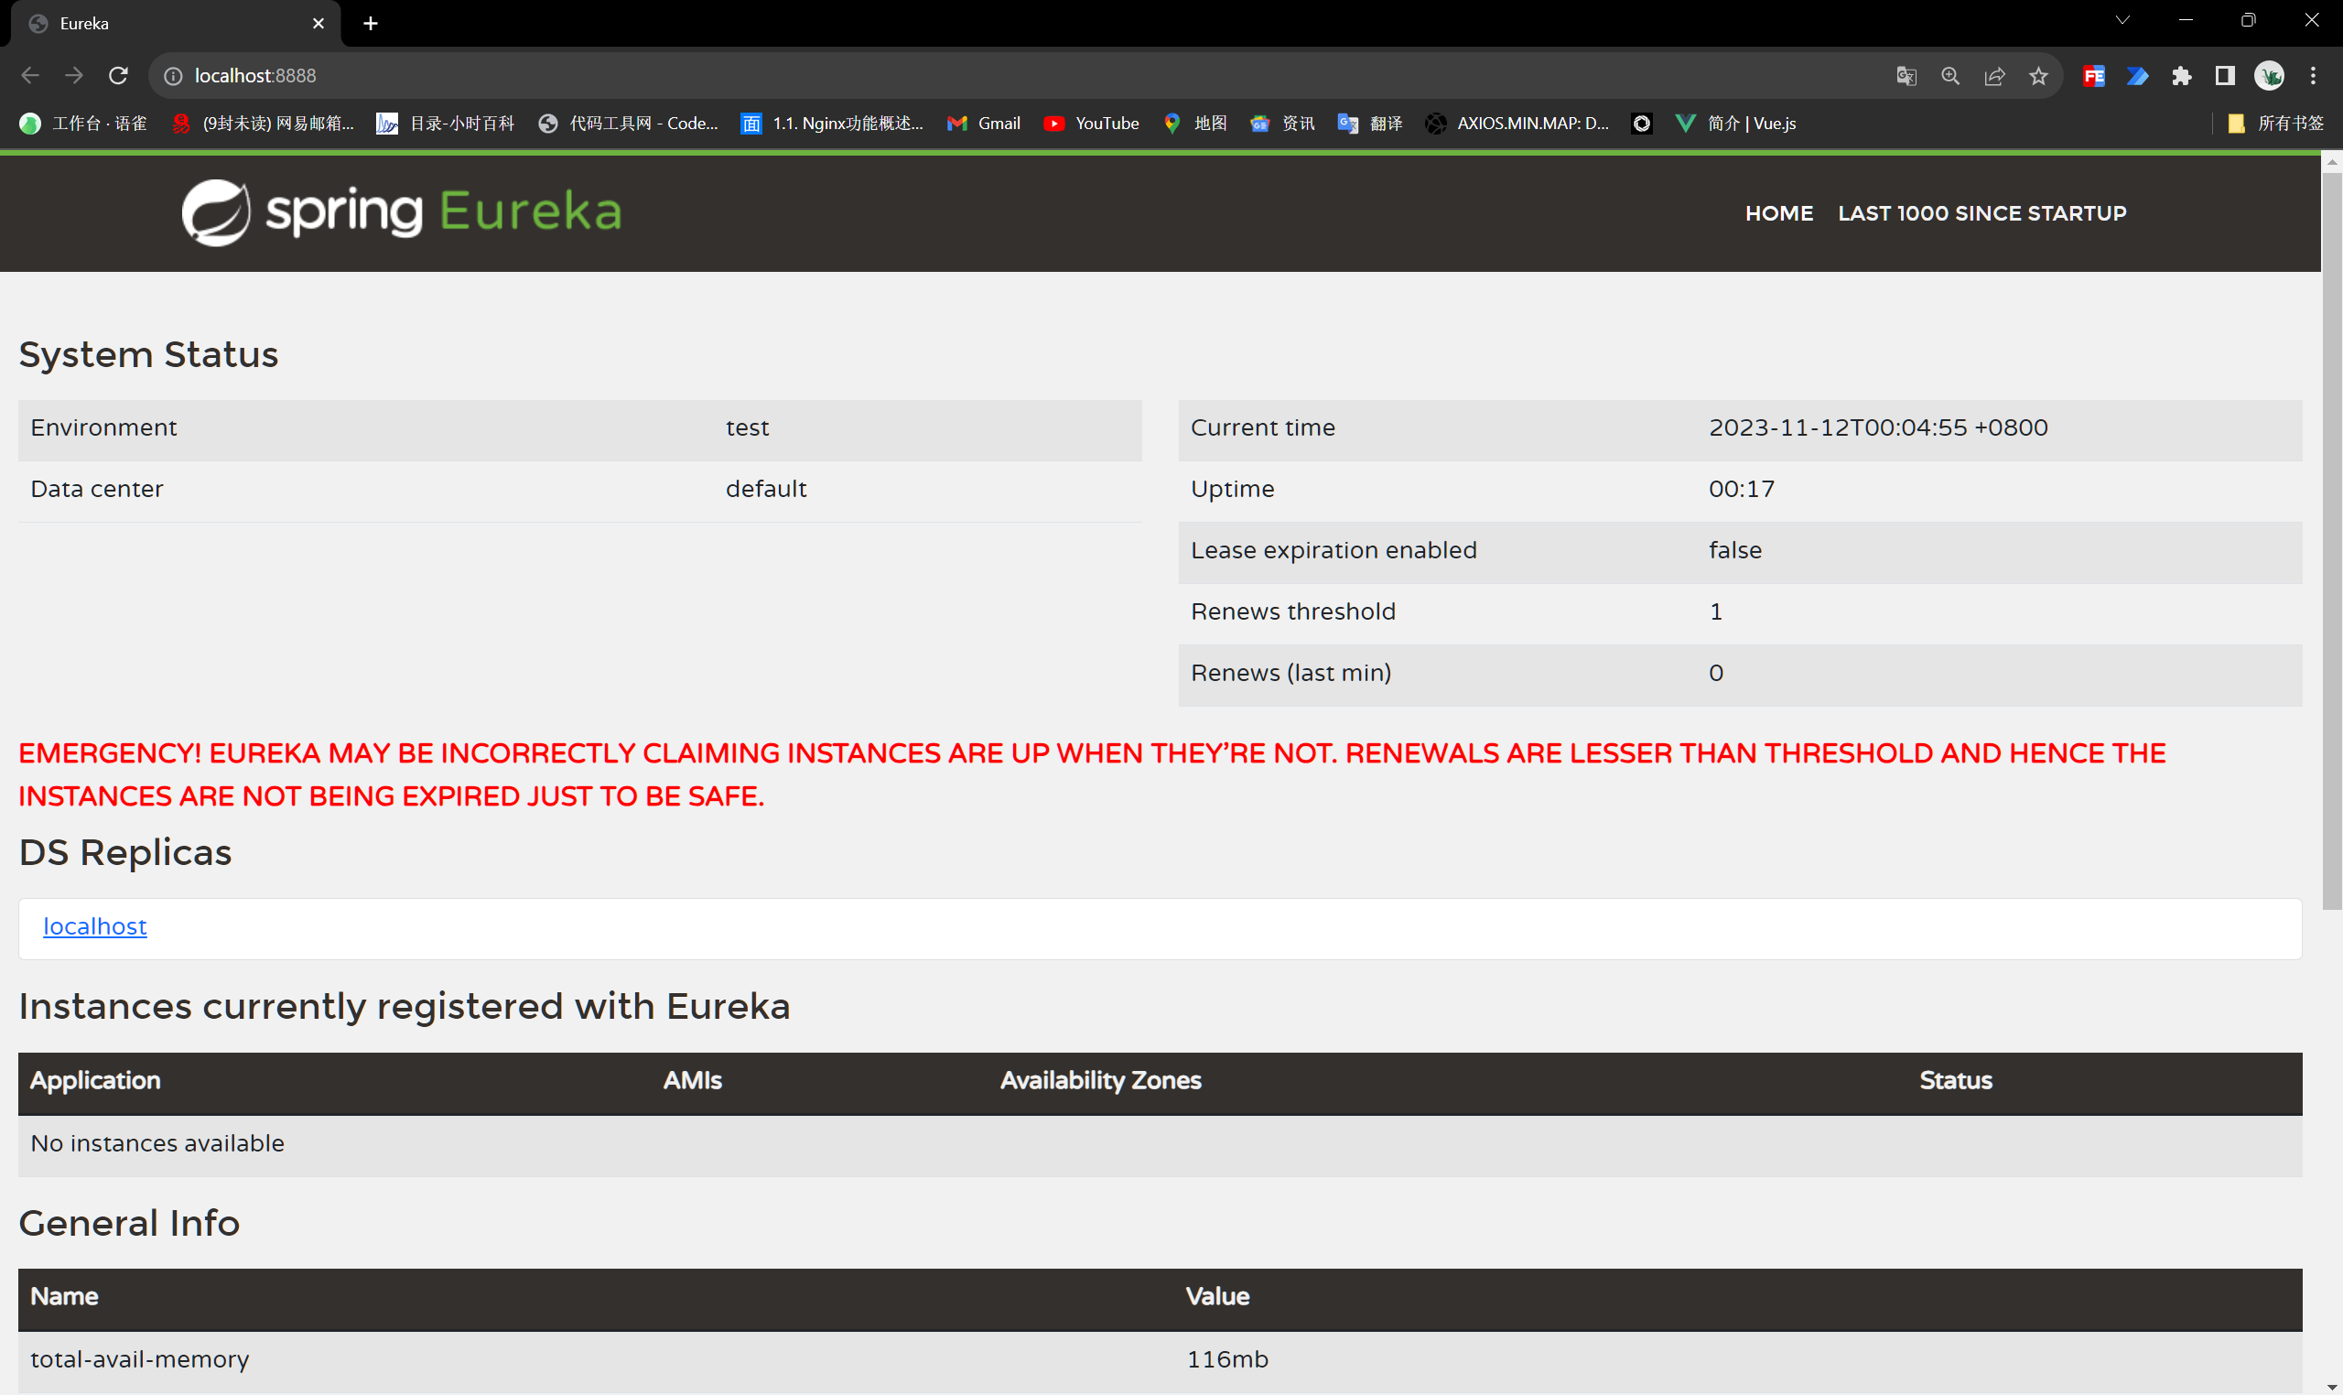Toggle the browser side panel icon
The width and height of the screenshot is (2343, 1395).
[2225, 76]
